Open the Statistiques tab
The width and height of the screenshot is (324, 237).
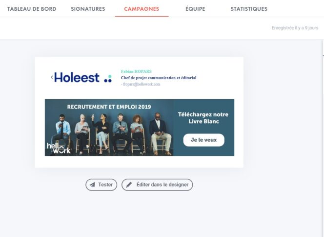coord(249,9)
